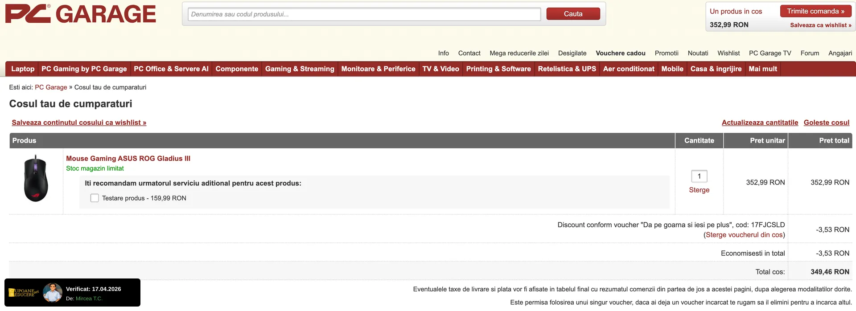
Task: Click the product search input field
Action: coord(364,14)
